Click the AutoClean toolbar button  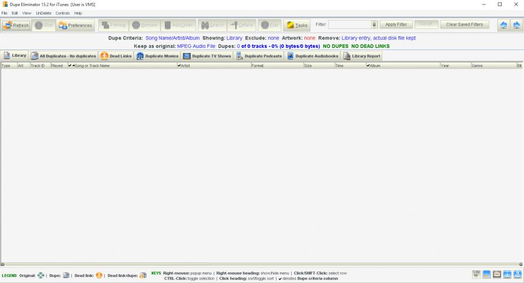[x=178, y=26]
